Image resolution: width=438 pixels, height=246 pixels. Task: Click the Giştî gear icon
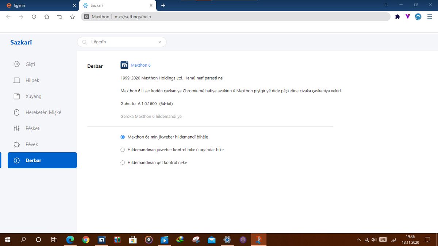coord(16,64)
